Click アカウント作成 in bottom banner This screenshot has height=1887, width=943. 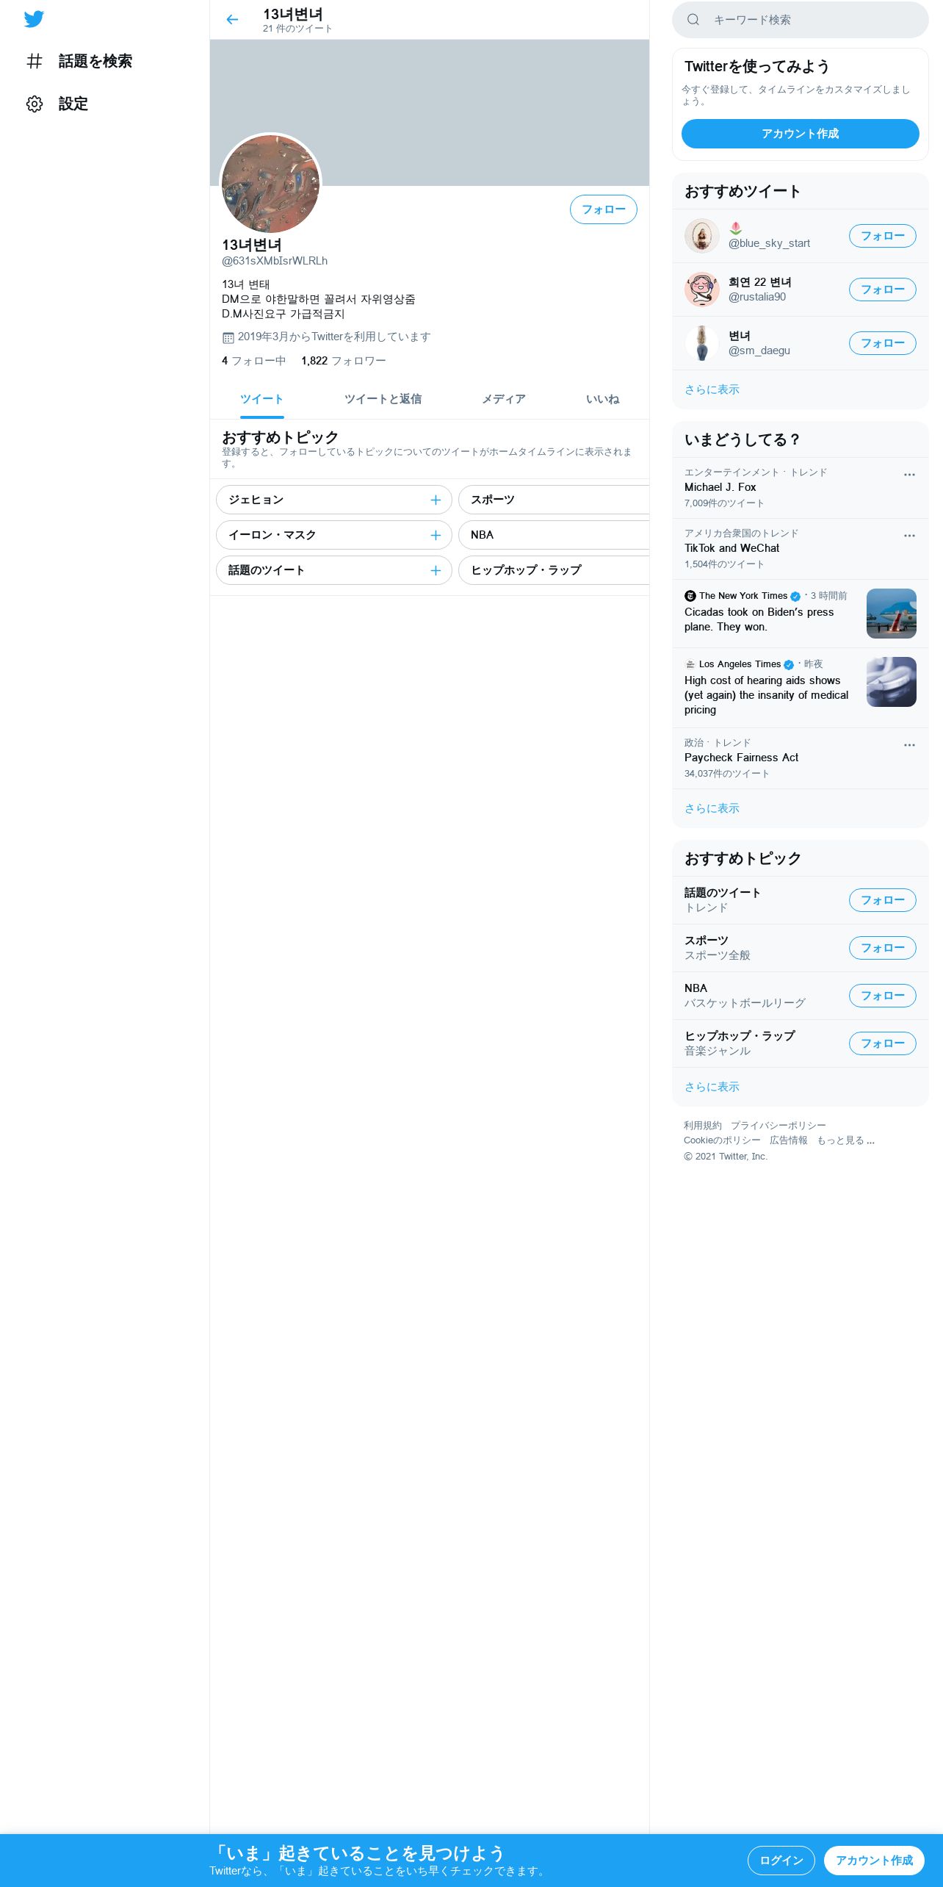[x=874, y=1861]
